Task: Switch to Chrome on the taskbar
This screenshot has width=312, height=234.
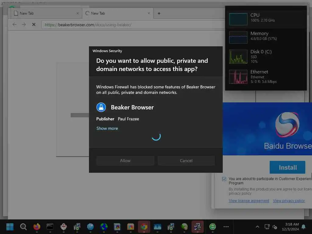Action: pos(144,227)
